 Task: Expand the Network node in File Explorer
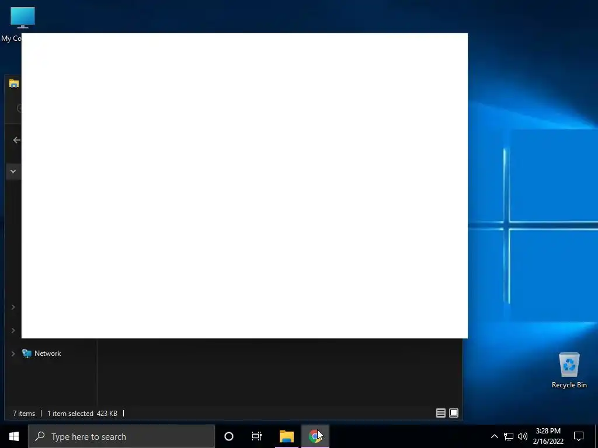pyautogui.click(x=13, y=353)
